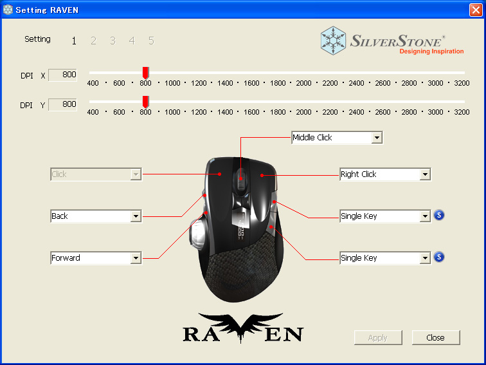Image resolution: width=486 pixels, height=365 pixels.
Task: Close the Setting RAVEN window
Action: pos(476,10)
